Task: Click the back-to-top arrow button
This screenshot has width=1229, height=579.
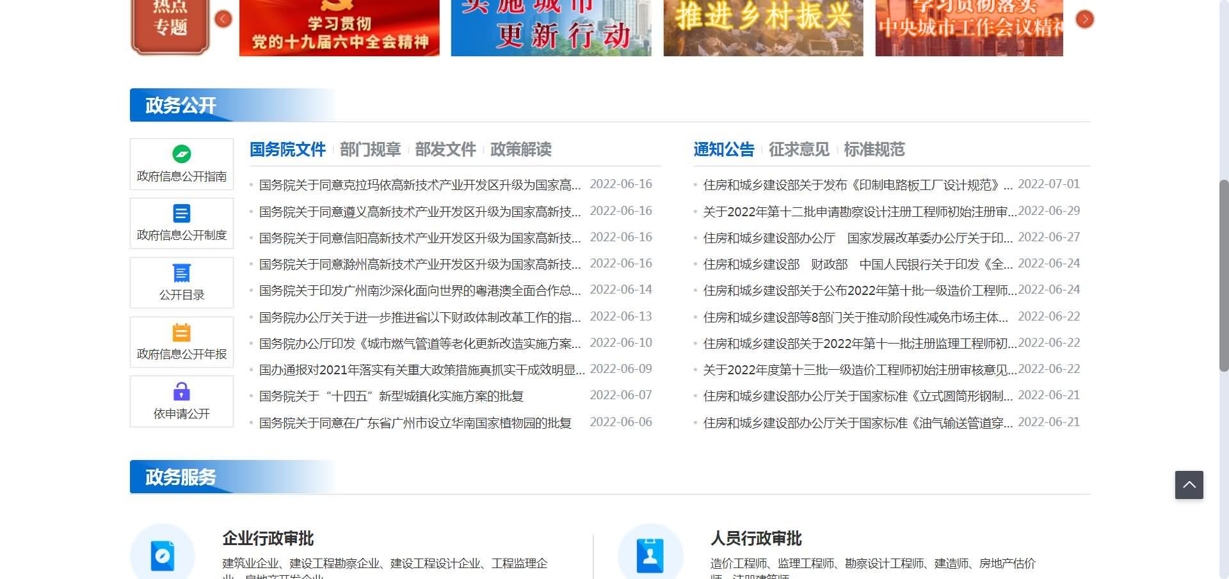Action: [1189, 485]
